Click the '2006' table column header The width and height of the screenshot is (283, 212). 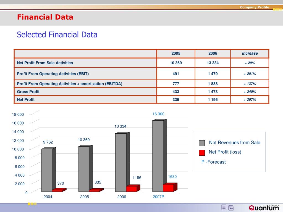point(213,53)
